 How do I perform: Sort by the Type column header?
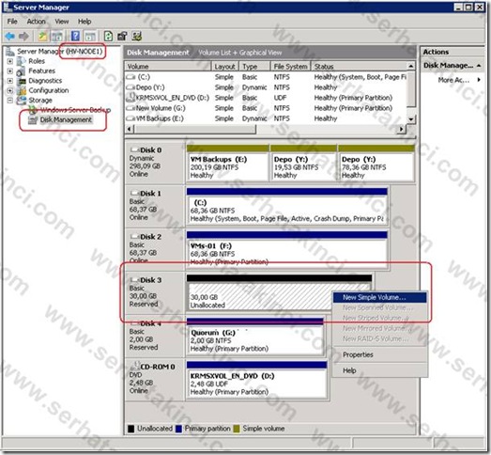(254, 67)
